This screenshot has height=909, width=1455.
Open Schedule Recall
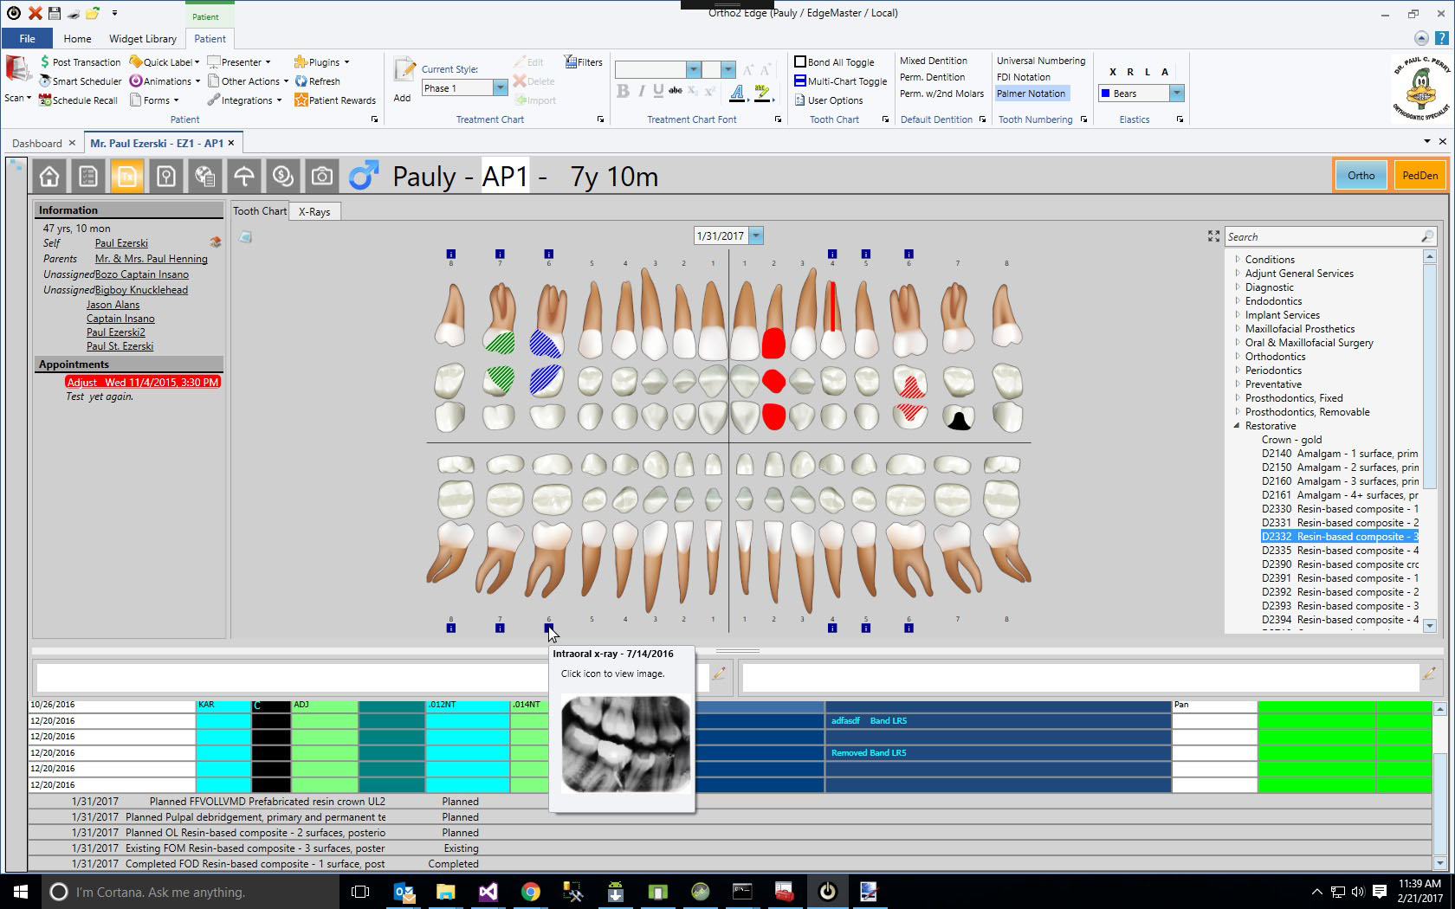tap(79, 100)
